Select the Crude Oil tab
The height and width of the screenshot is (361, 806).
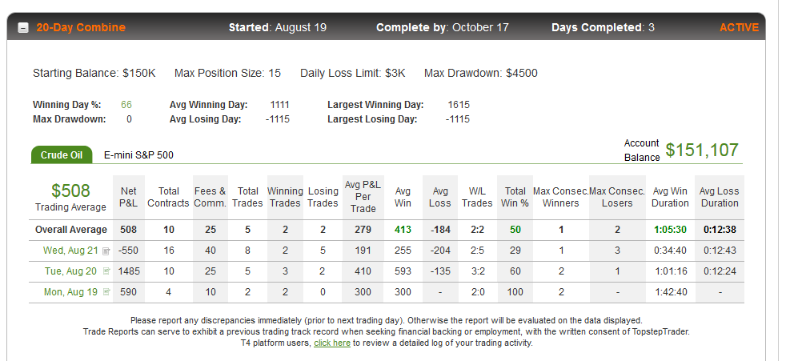(x=62, y=154)
